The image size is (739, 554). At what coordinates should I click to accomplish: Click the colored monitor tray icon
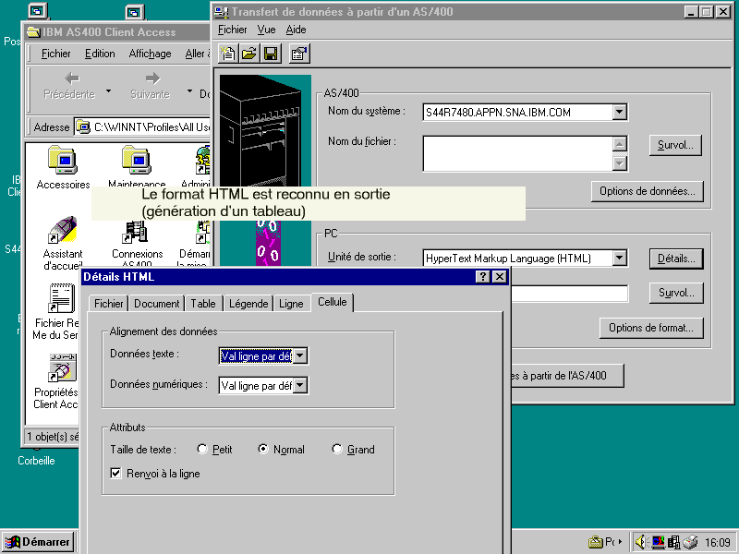click(x=658, y=542)
